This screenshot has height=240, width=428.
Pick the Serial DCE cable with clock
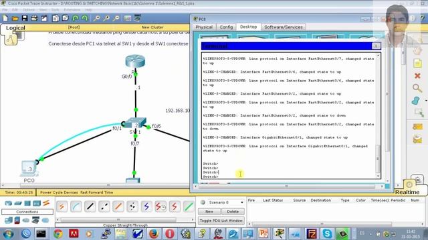[x=160, y=207]
